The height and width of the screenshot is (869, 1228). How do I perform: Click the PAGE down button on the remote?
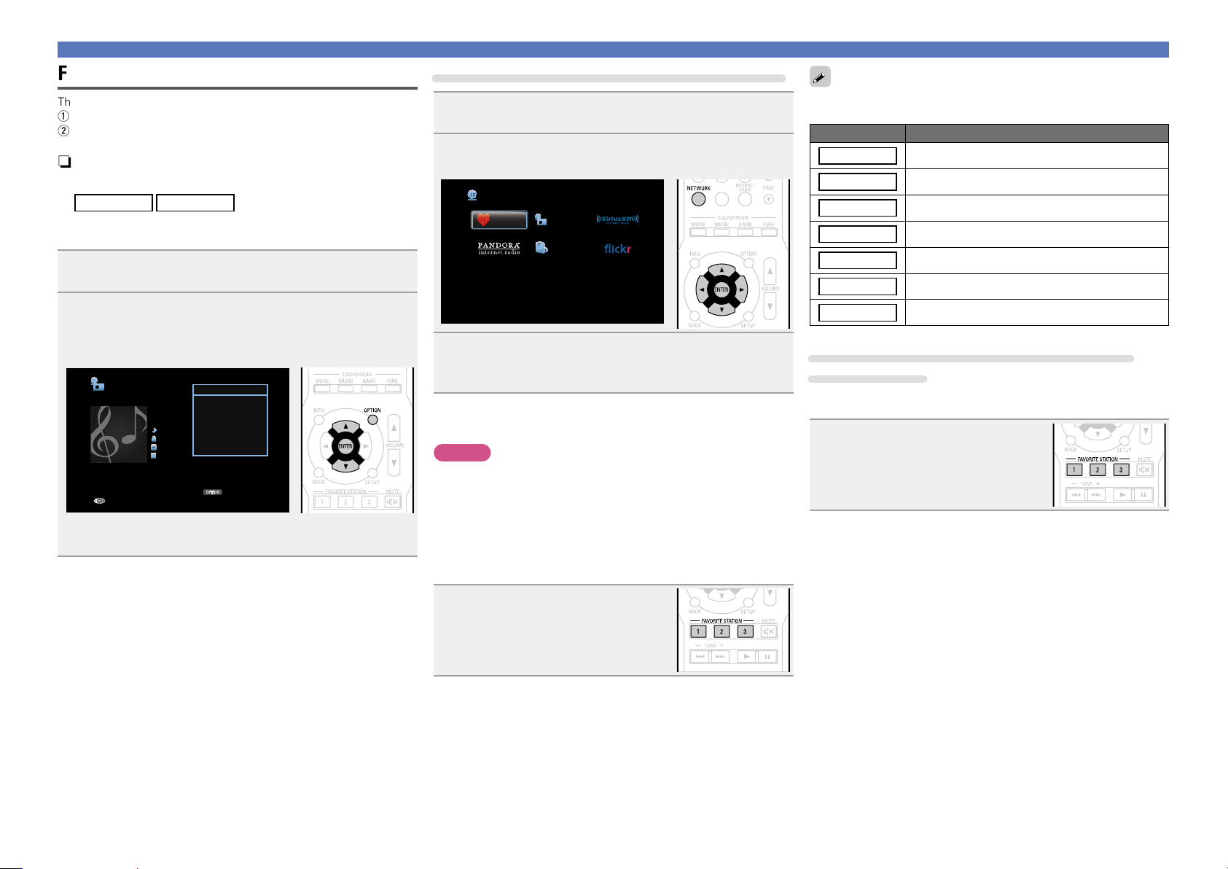[x=768, y=199]
